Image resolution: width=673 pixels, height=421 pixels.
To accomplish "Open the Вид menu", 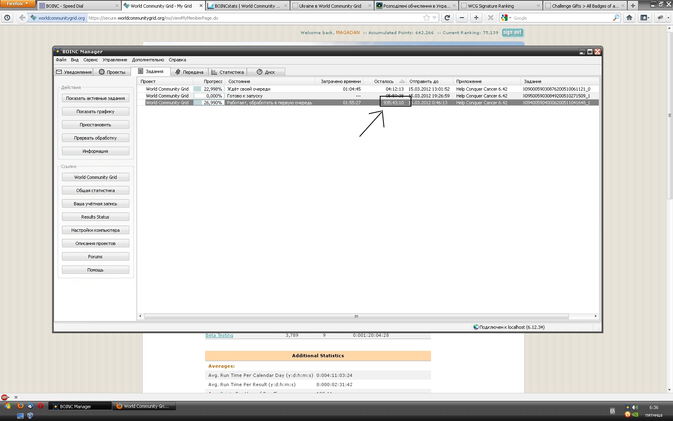I will click(x=75, y=60).
